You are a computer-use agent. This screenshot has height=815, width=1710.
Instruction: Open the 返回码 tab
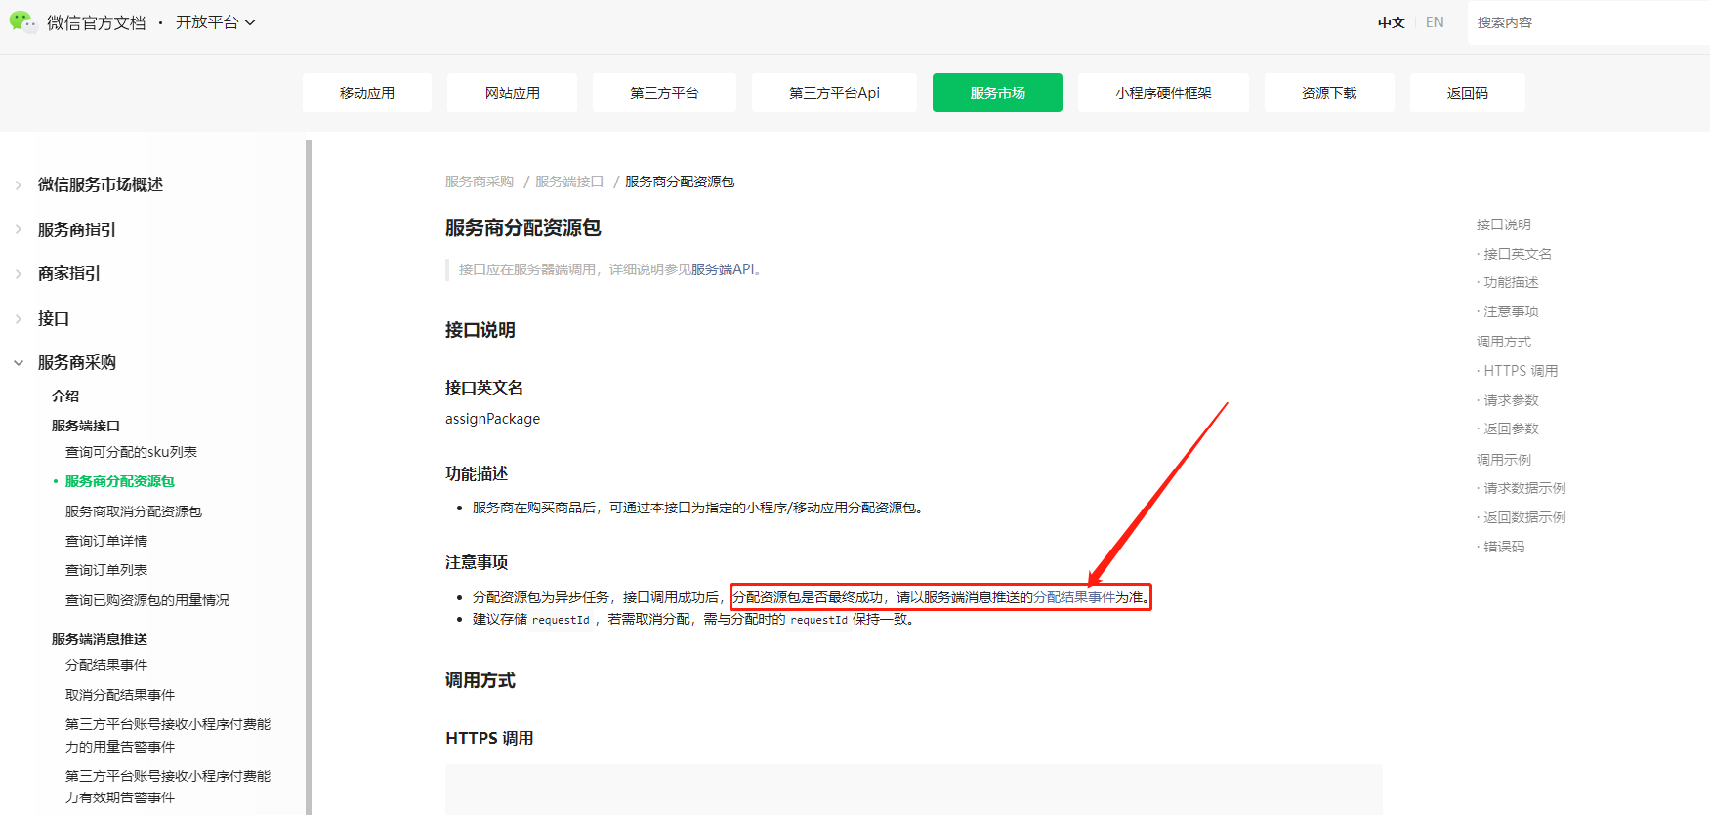pos(1467,93)
